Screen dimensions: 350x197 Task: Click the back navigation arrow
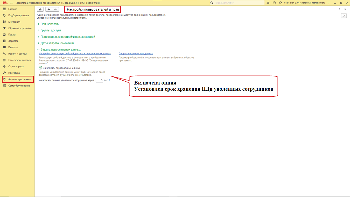[49, 9]
